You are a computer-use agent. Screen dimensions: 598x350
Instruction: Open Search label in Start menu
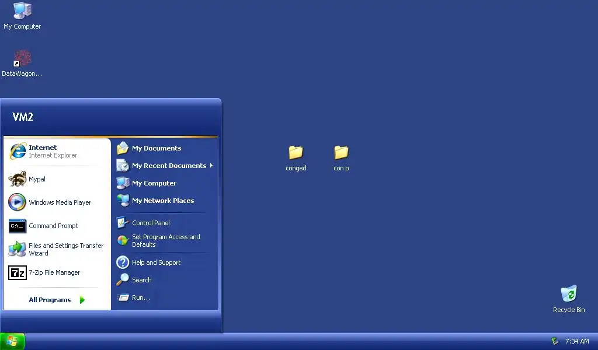click(142, 280)
